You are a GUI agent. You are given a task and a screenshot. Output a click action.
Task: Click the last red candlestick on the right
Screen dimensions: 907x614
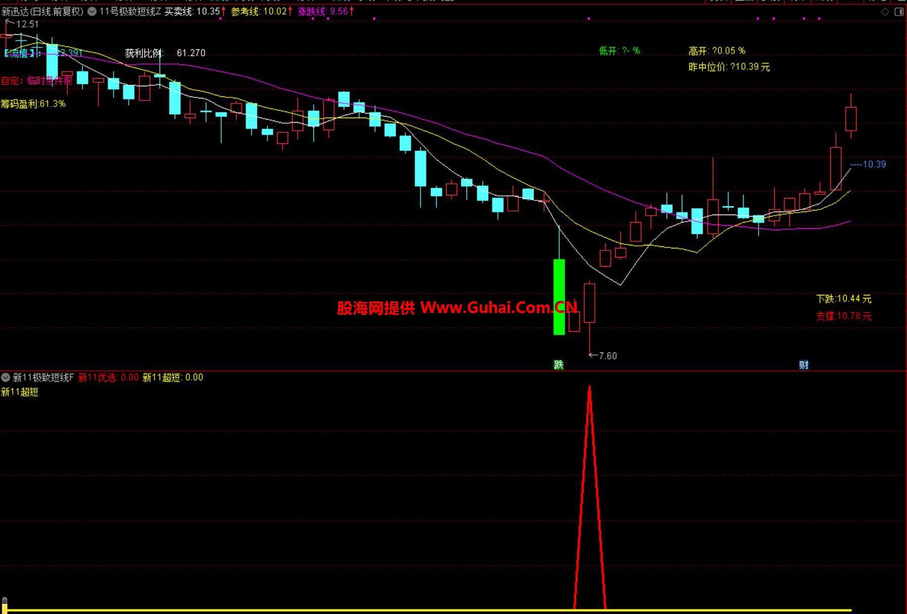coord(851,119)
